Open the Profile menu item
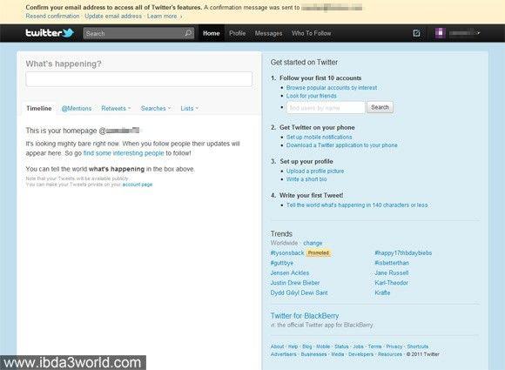Screen dimensions: 505x370 click(x=238, y=33)
